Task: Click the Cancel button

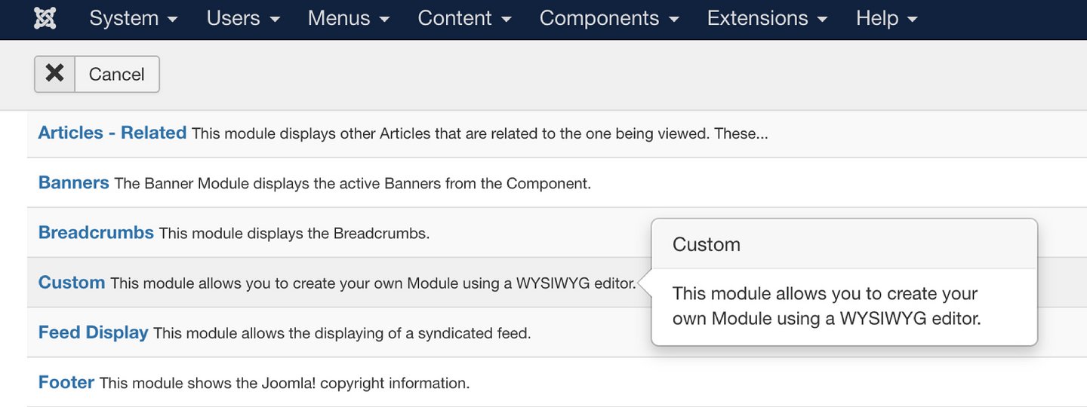Action: [97, 74]
